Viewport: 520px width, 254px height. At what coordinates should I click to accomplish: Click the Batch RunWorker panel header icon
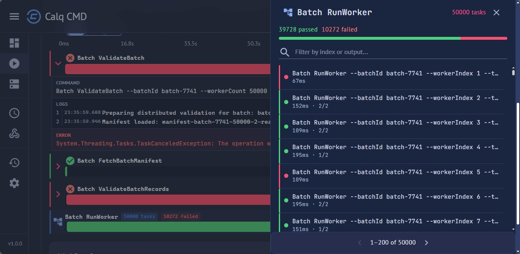click(288, 12)
